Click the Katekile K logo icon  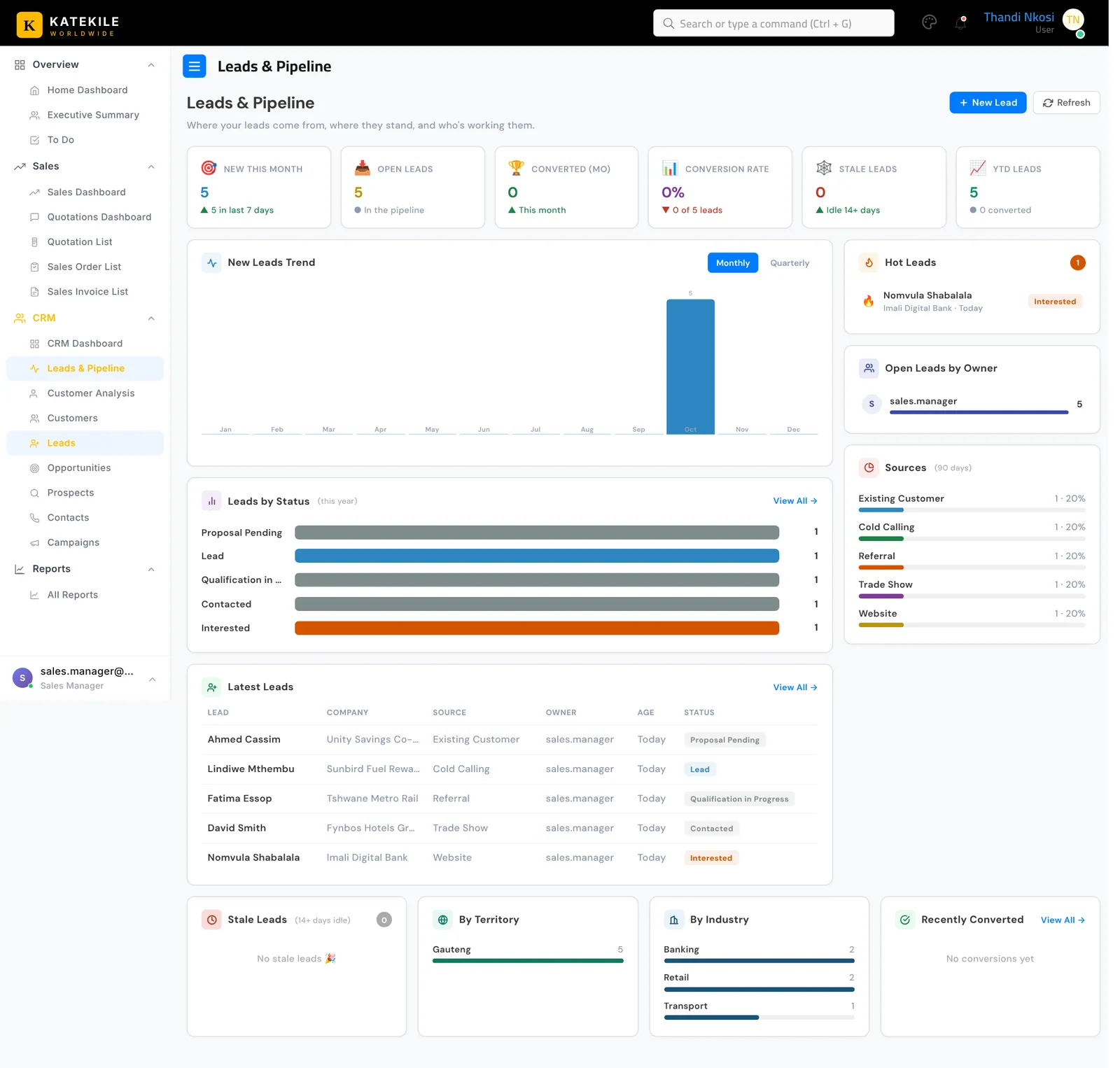(29, 25)
